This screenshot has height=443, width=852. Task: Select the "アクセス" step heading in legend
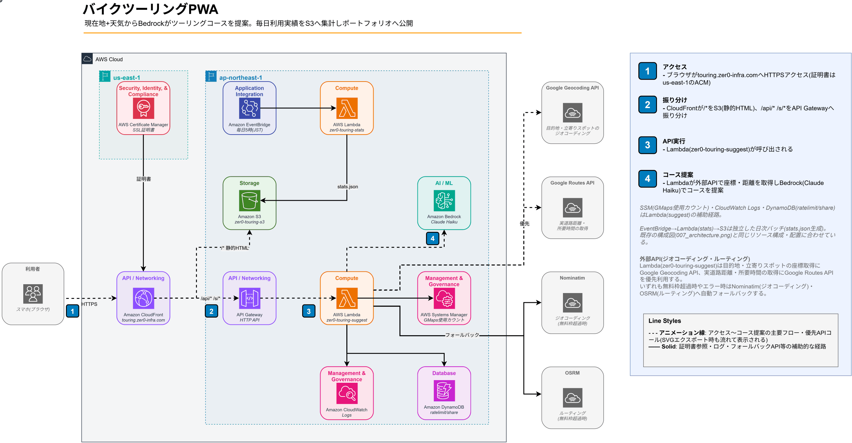click(x=675, y=67)
